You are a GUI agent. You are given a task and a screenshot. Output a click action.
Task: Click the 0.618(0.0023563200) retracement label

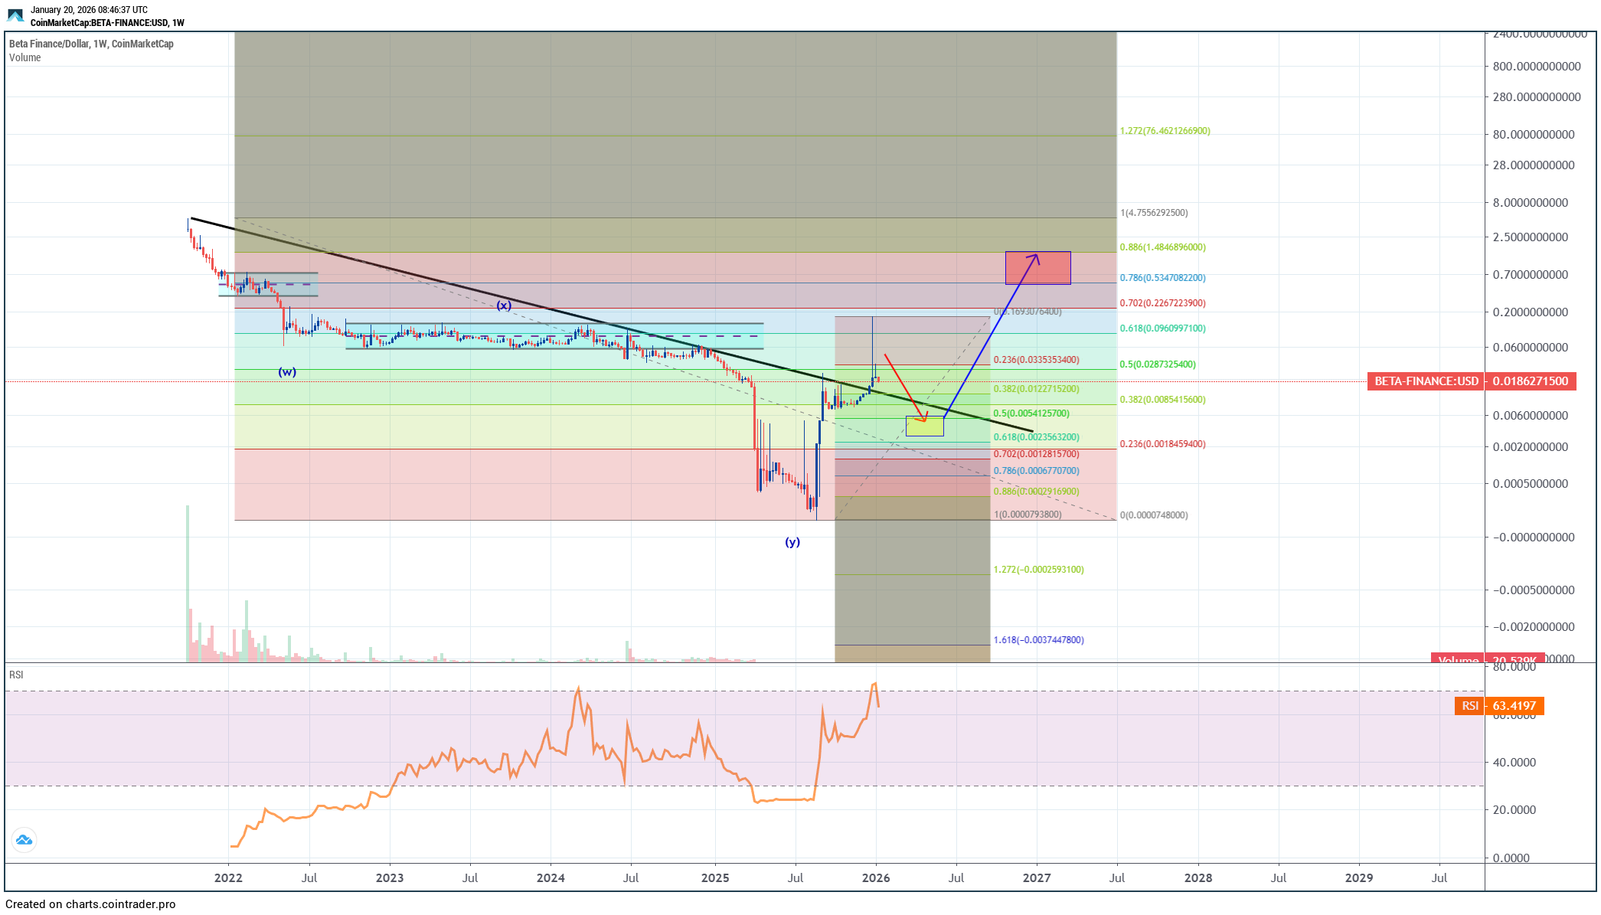[x=1036, y=437]
